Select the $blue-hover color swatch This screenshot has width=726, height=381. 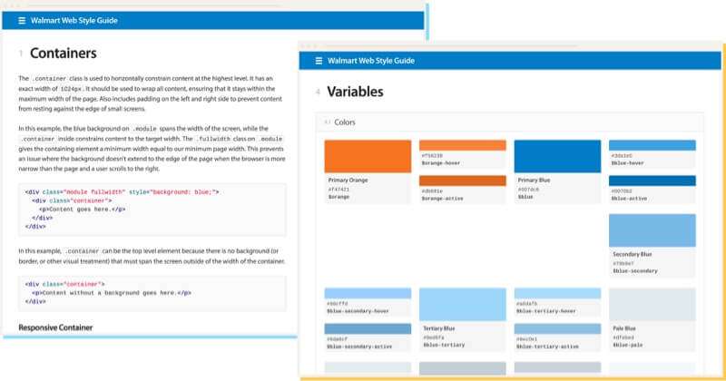coord(652,145)
